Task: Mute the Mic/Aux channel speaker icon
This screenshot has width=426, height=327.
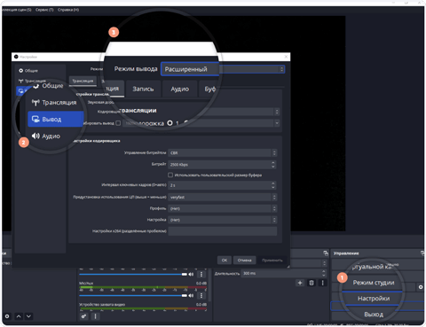Action: coord(191,295)
